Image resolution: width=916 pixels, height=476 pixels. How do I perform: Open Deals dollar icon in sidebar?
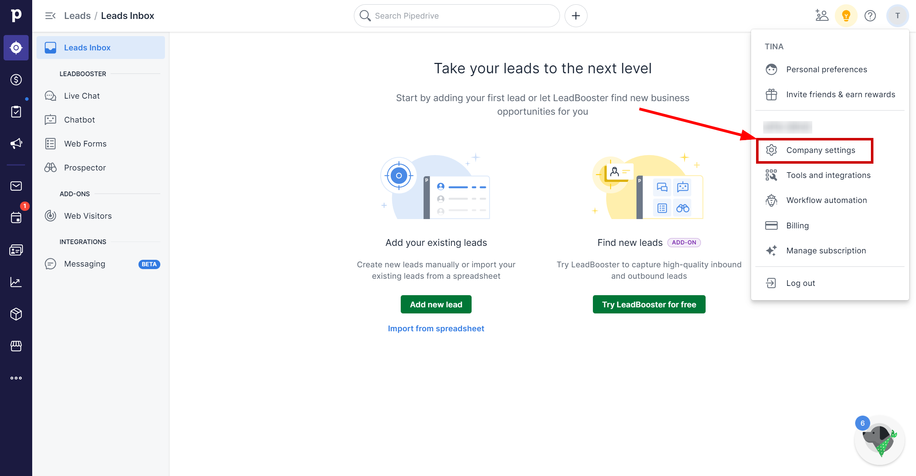(16, 80)
